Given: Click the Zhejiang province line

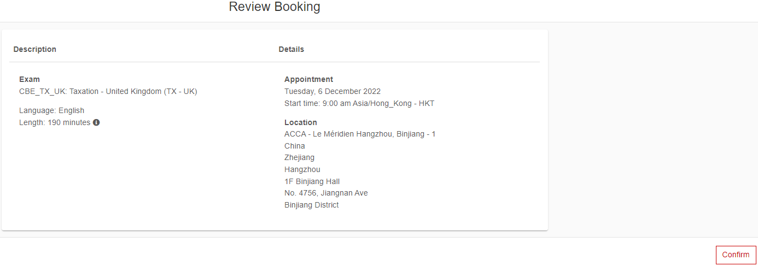Looking at the screenshot, I should click(x=300, y=157).
